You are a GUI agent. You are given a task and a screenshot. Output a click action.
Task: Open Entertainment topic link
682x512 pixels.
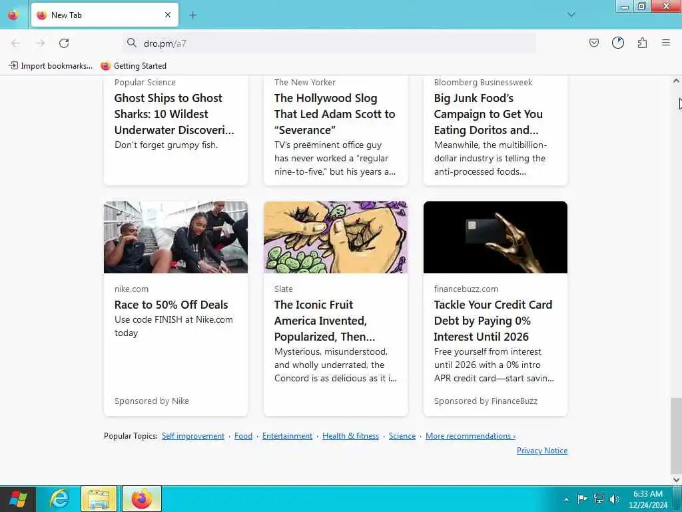click(287, 436)
